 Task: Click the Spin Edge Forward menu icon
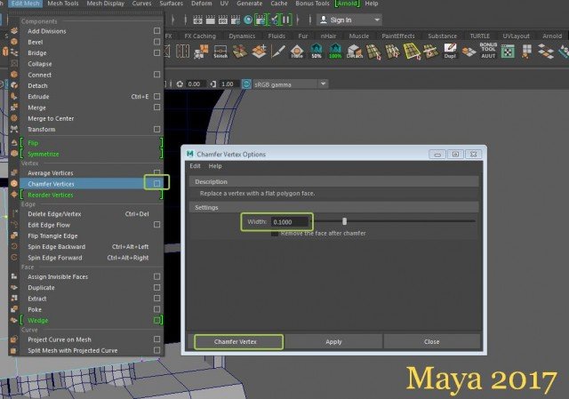pyautogui.click(x=14, y=258)
